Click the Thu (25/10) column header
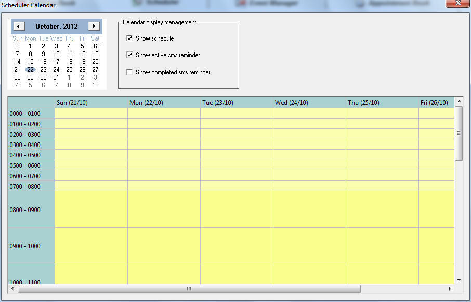 coord(382,103)
